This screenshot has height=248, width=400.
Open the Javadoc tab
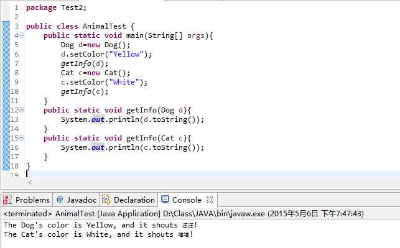[x=77, y=200]
